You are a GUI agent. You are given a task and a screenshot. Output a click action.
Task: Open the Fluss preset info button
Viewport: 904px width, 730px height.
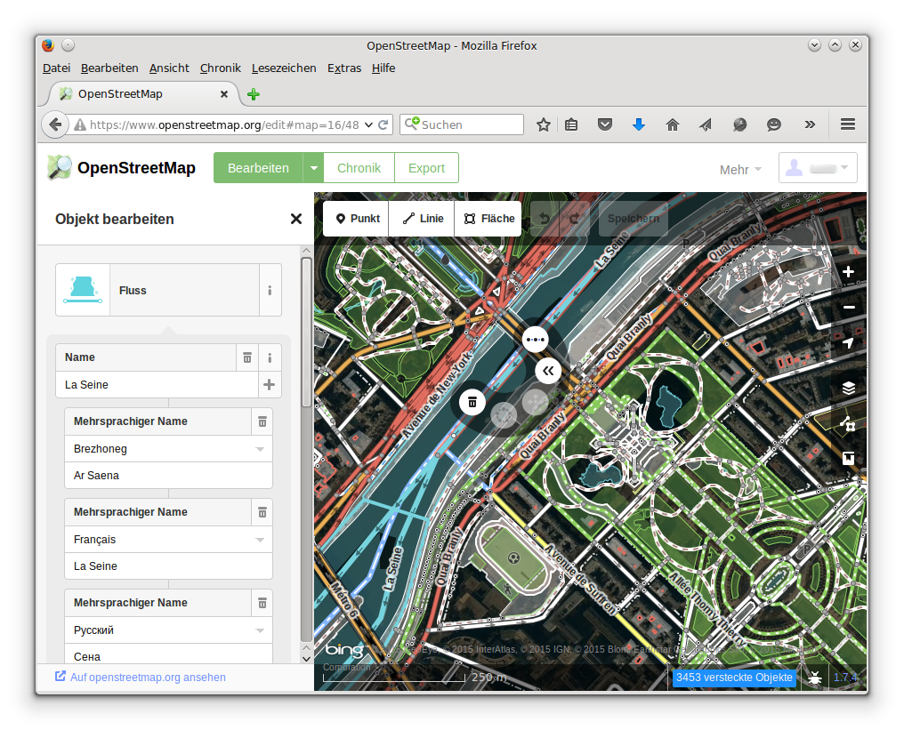(270, 290)
